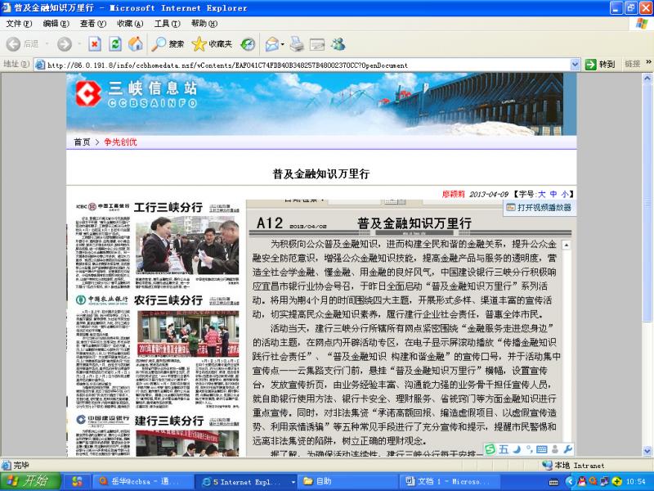This screenshot has height=491, width=654.
Task: Open the 文件(F) menu
Action: (19, 24)
